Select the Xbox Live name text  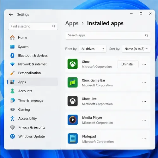(89, 99)
